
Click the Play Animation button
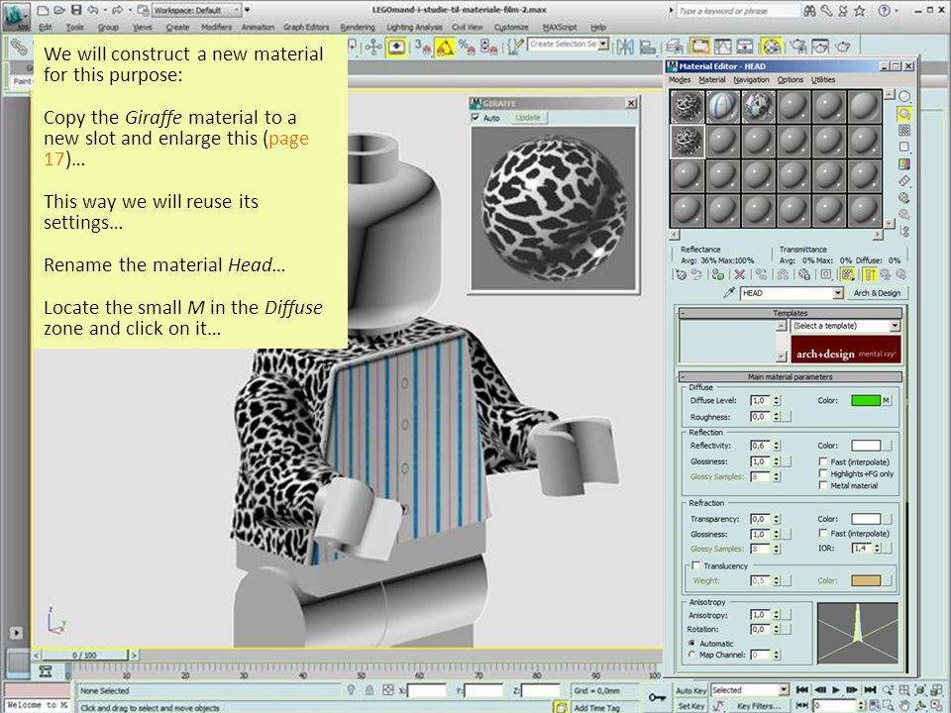(836, 690)
